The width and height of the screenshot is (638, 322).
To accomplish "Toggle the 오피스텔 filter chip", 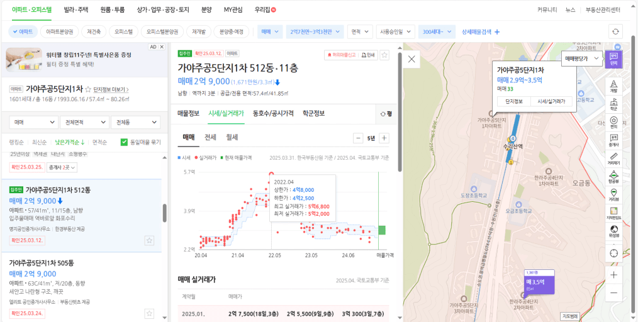I will coord(124,31).
